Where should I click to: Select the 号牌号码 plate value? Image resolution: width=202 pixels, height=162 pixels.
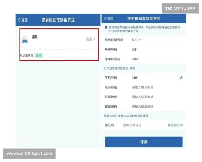pos(134,50)
